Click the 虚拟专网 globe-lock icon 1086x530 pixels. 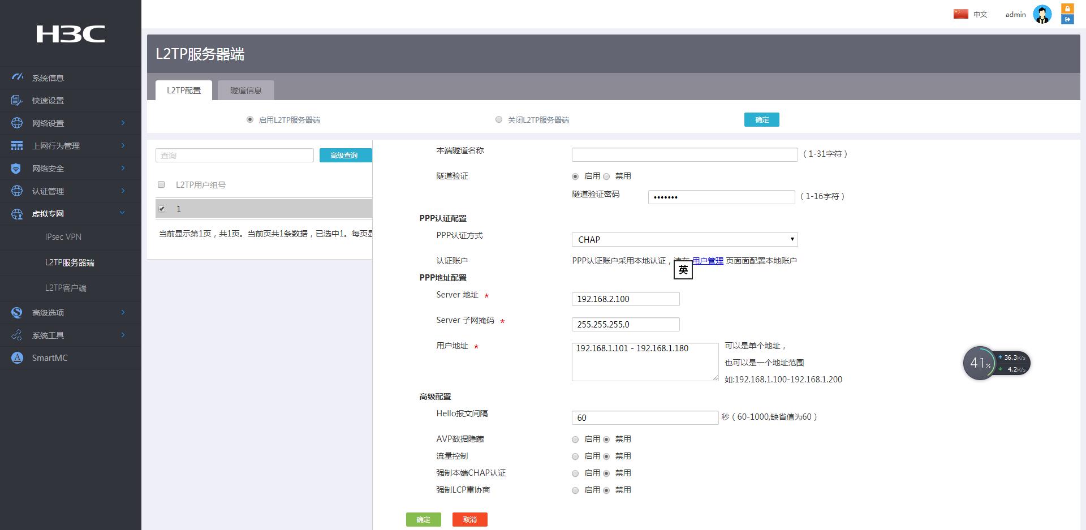coord(17,213)
